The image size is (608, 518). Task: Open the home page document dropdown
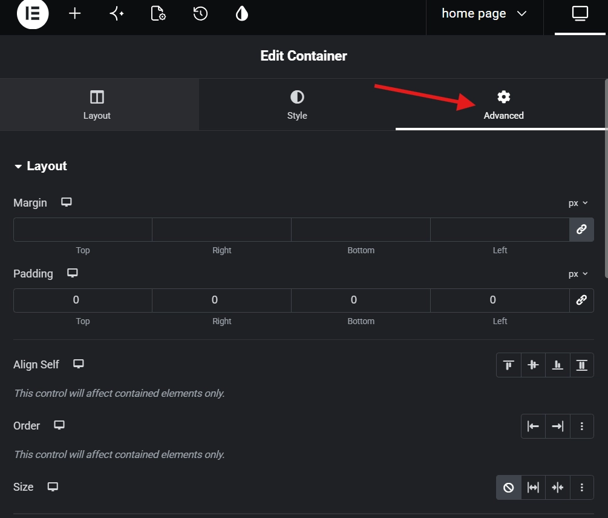[485, 13]
